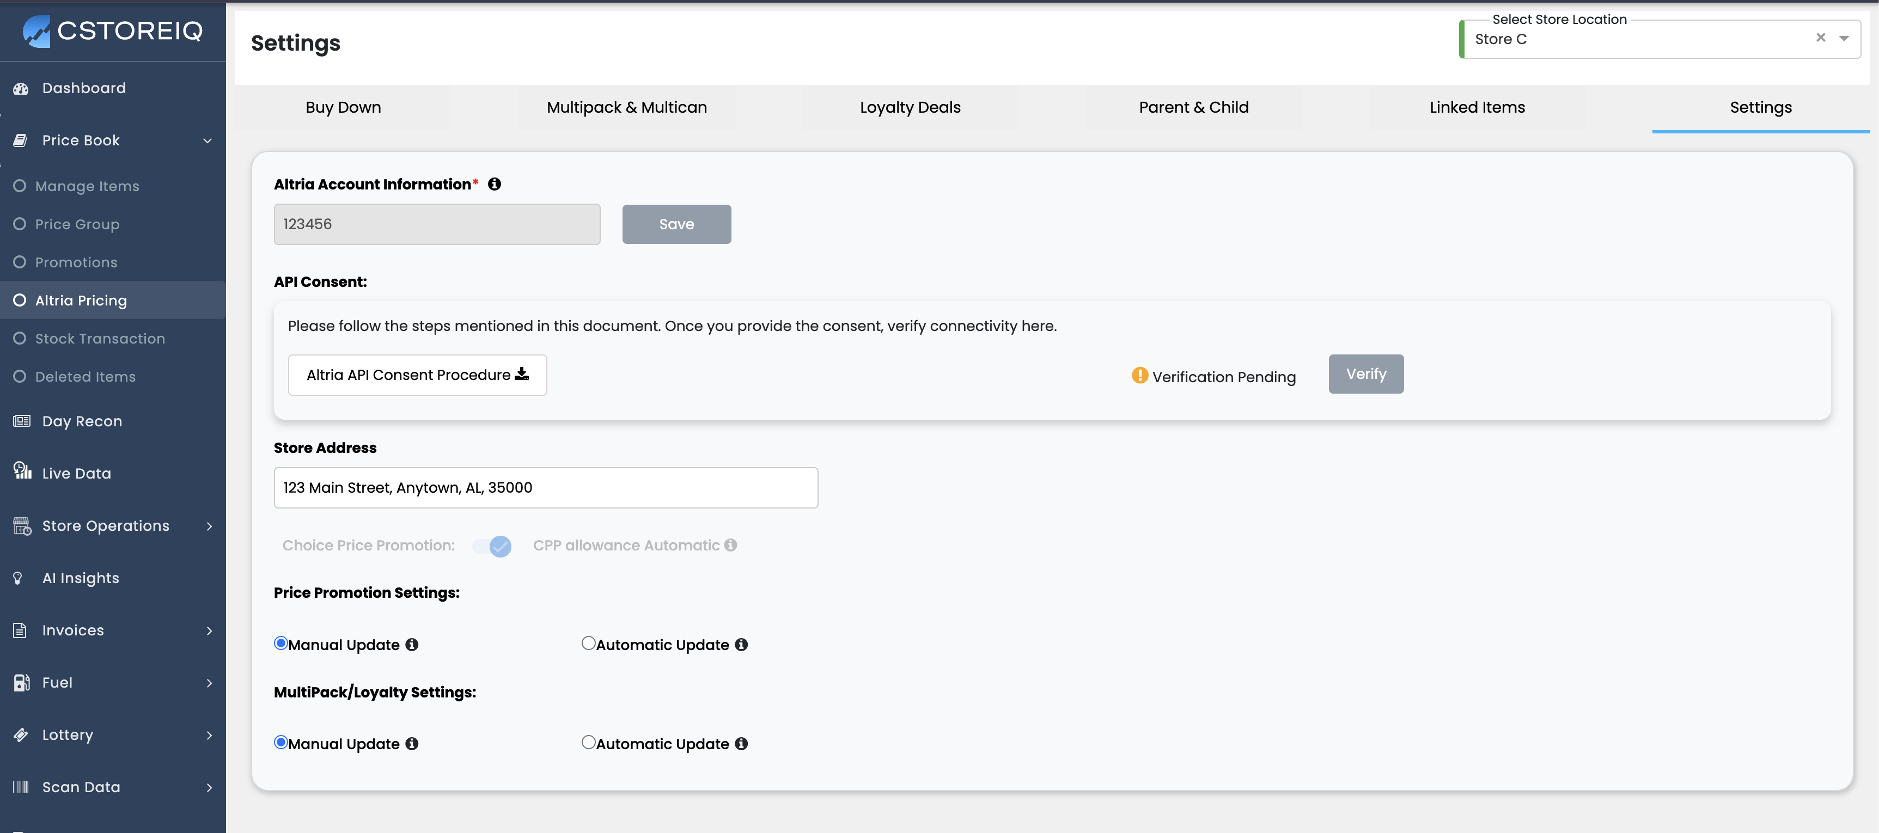Image resolution: width=1879 pixels, height=833 pixels.
Task: Download the Altria API Consent Procedure
Action: click(x=417, y=375)
